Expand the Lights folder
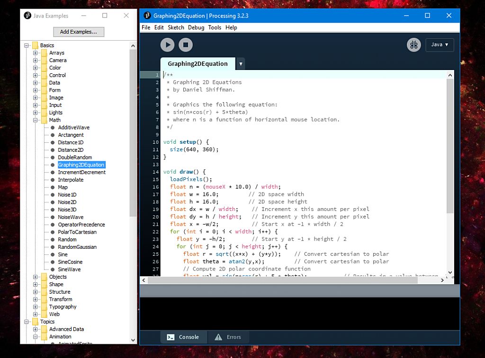 pos(35,113)
